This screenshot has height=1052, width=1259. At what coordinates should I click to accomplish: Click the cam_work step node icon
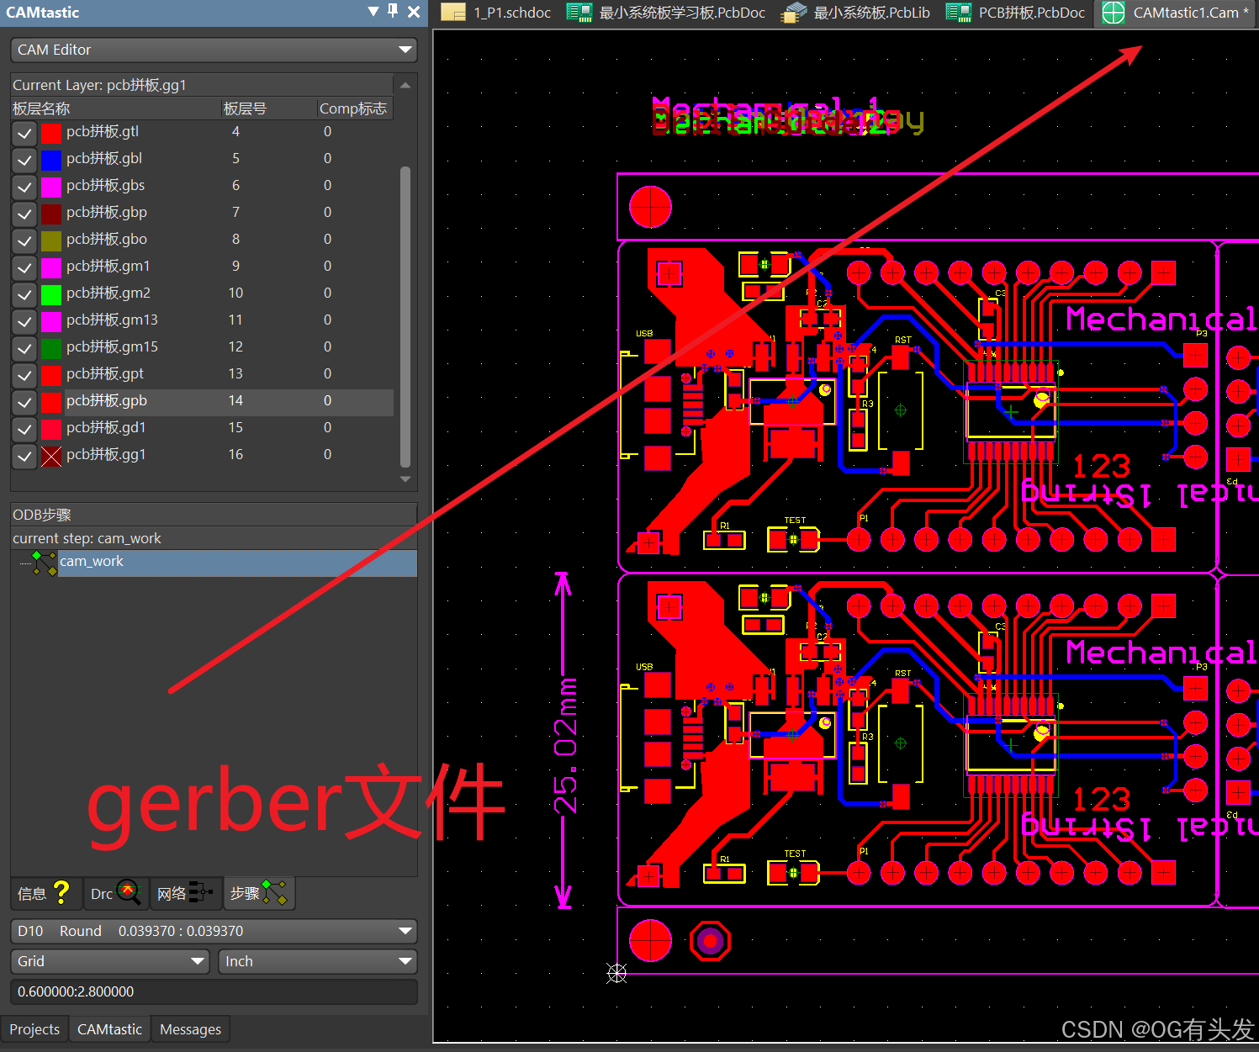click(x=44, y=563)
